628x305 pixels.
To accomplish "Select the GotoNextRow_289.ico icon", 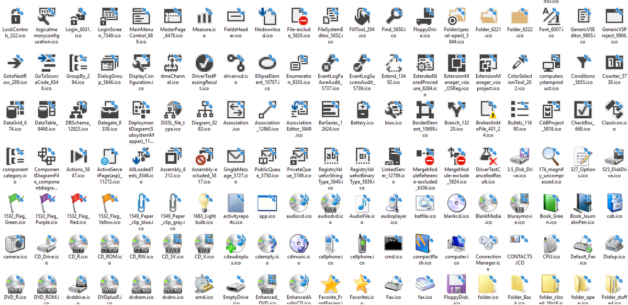I will 16,63.
